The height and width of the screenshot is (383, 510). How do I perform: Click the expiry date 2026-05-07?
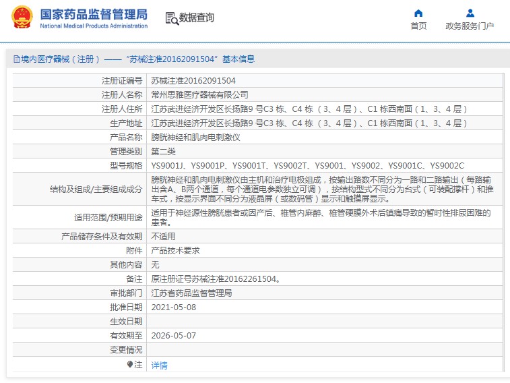173,335
